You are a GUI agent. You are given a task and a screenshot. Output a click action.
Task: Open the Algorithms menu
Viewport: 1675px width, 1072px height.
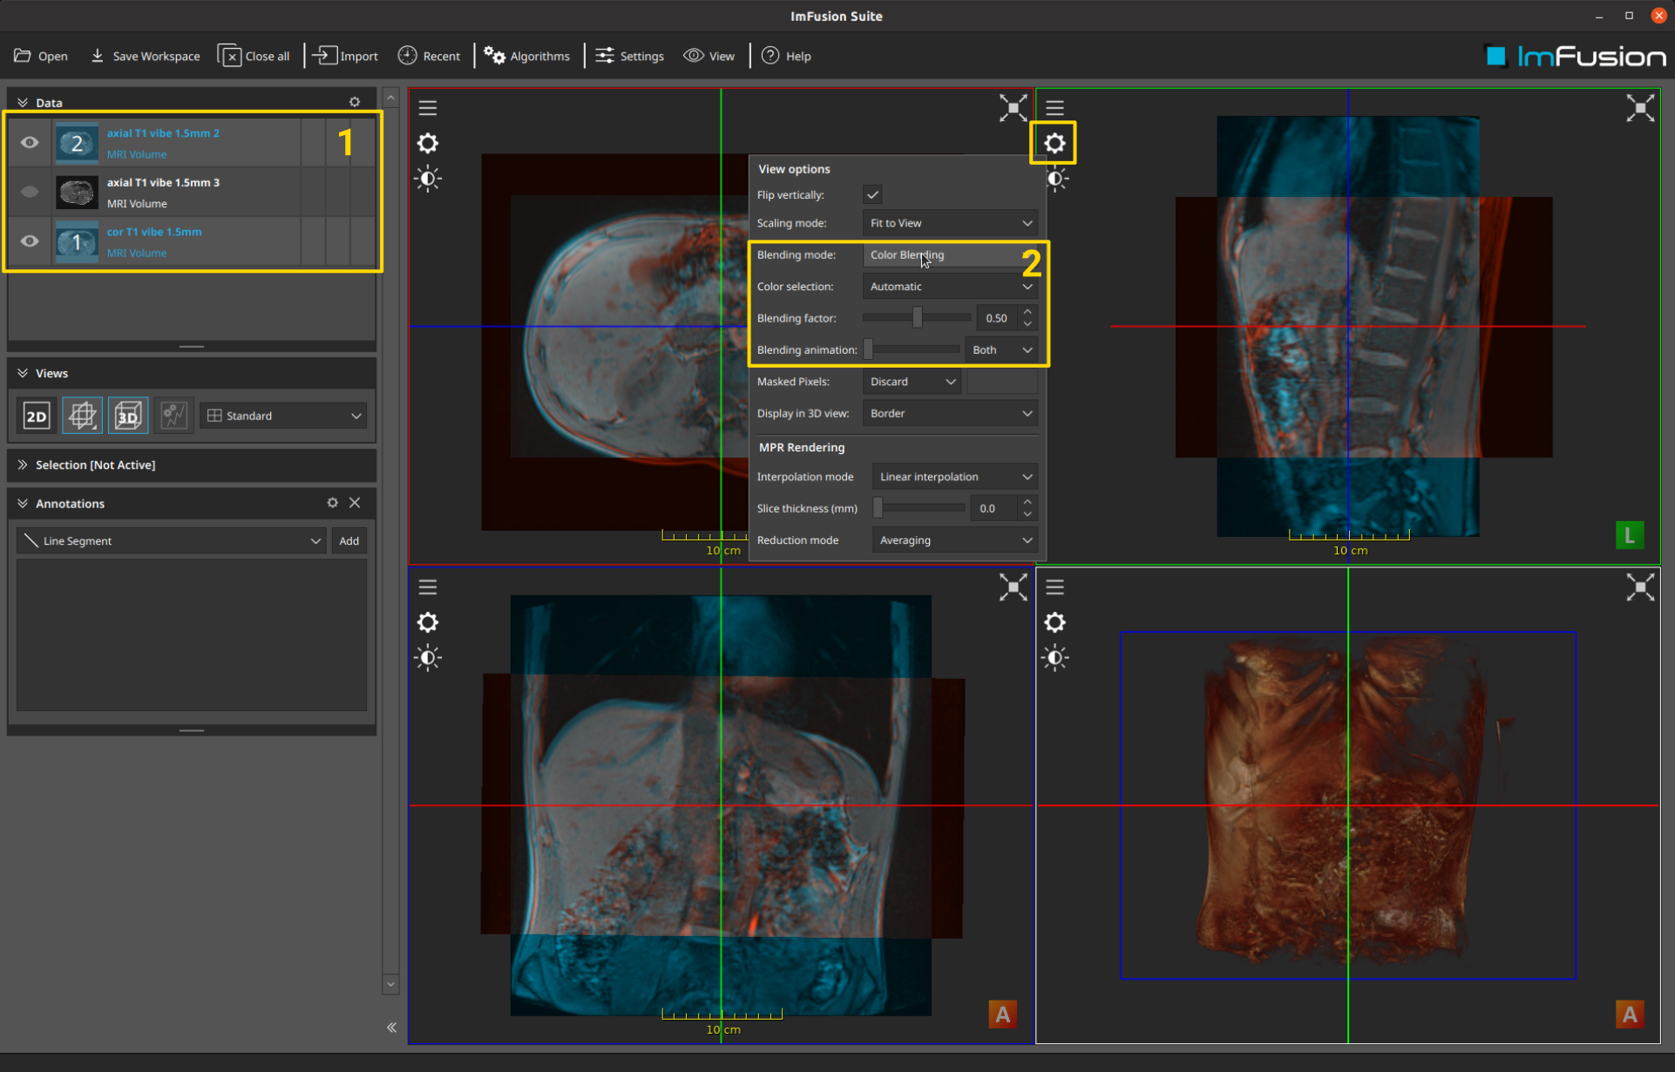point(527,56)
